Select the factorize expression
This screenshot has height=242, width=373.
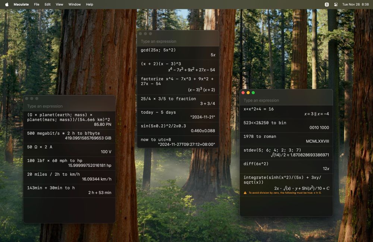(177, 81)
